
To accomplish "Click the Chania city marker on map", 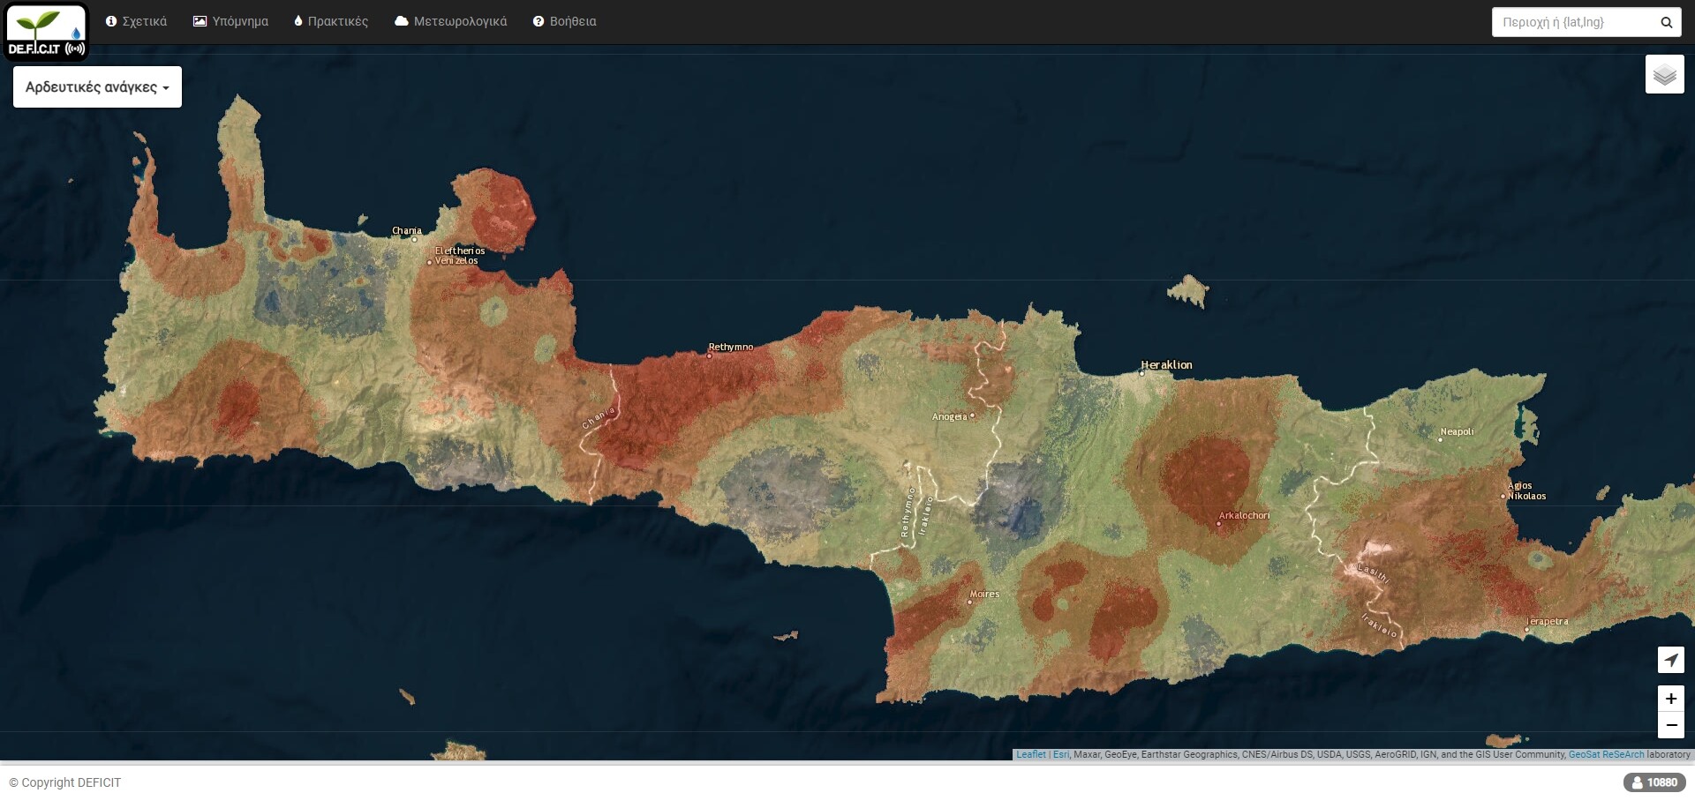I will (414, 239).
